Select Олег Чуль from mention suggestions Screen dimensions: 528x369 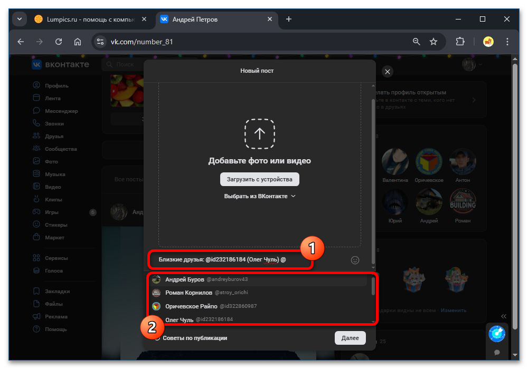[259, 319]
